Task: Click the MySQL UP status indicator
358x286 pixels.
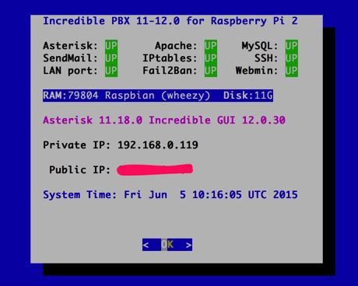Action: coord(292,46)
